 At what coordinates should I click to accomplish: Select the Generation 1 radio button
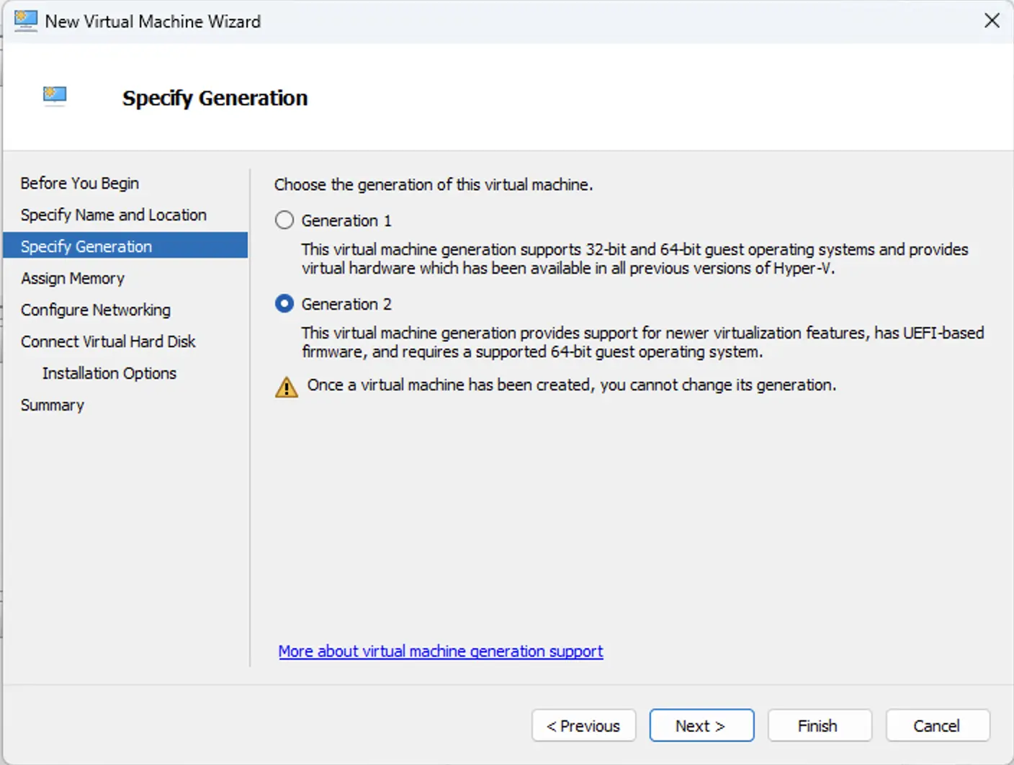click(284, 220)
